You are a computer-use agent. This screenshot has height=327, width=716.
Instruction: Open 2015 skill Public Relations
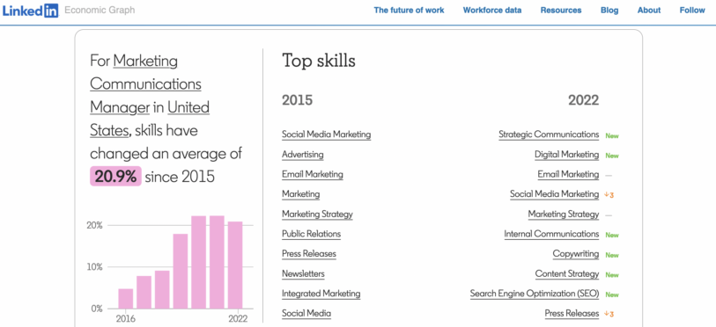coord(312,234)
